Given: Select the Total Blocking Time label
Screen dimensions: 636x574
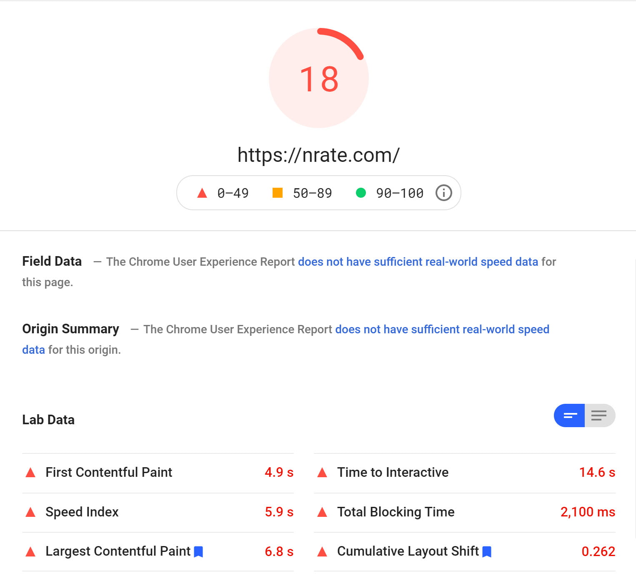Looking at the screenshot, I should point(396,512).
